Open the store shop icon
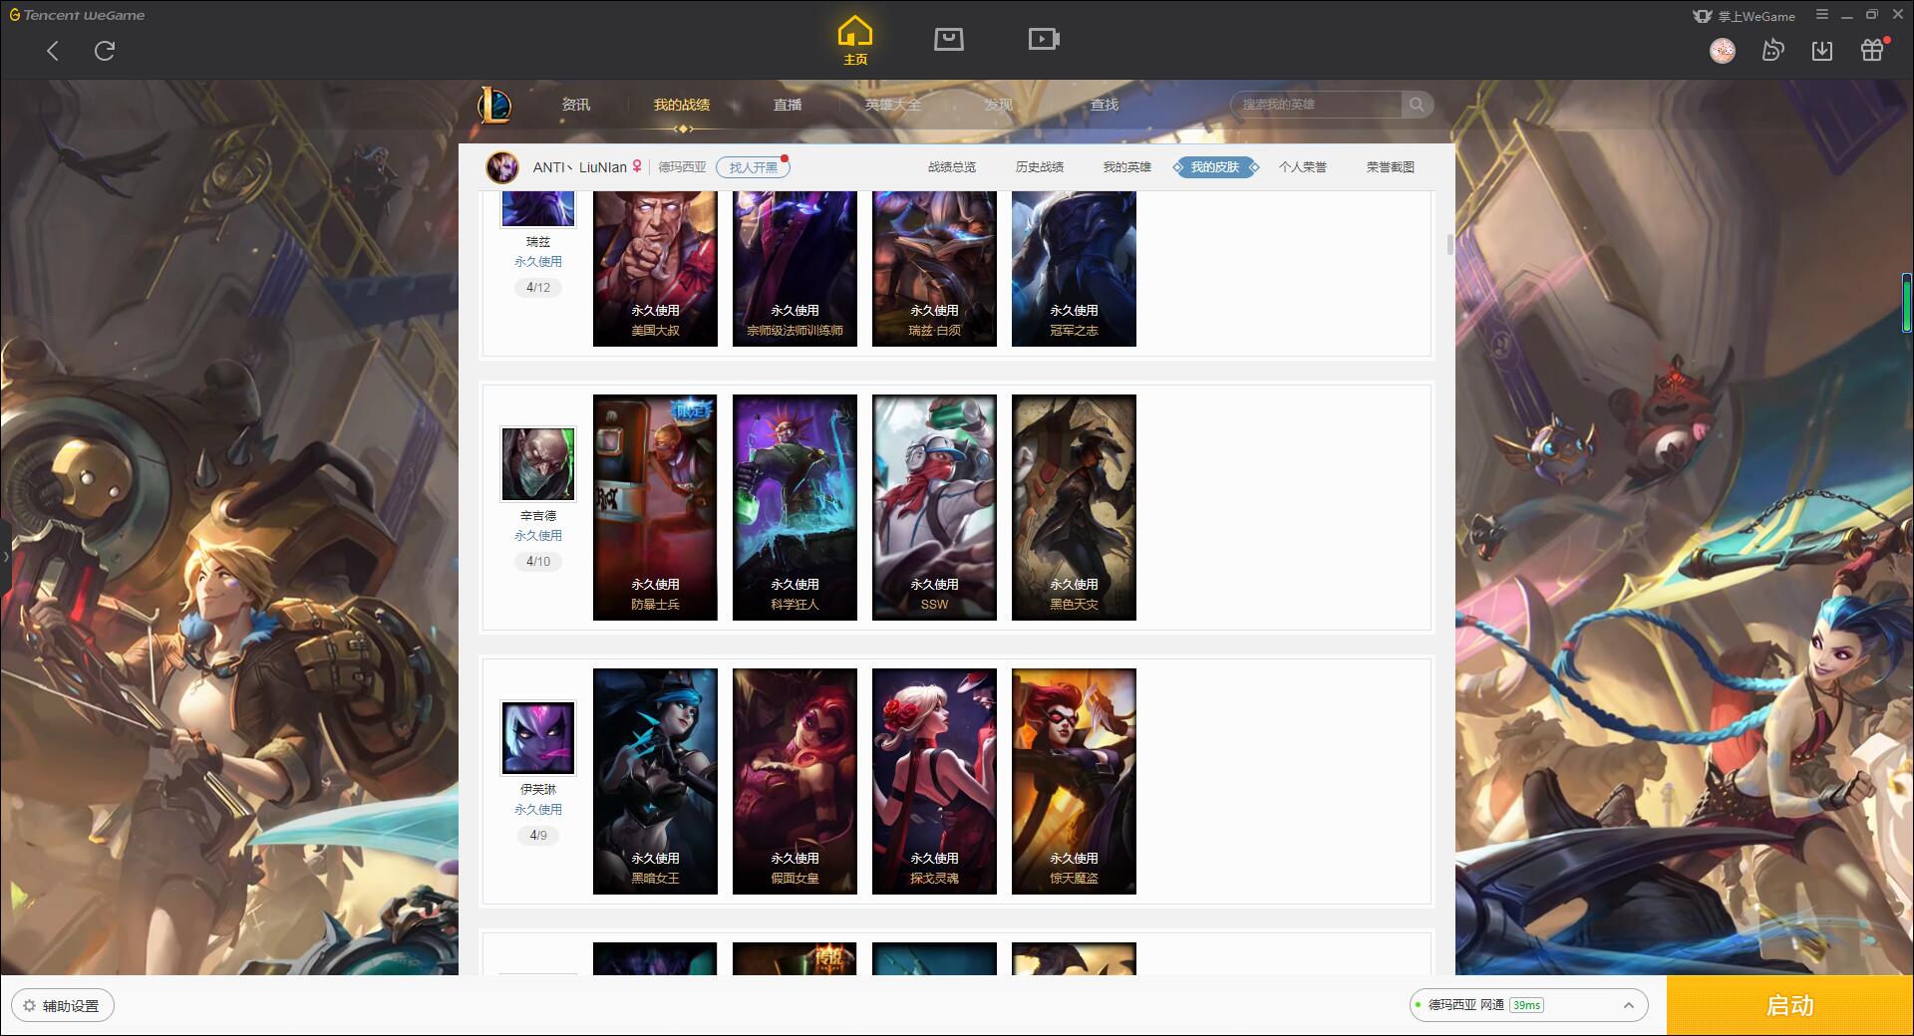Viewport: 1914px width, 1036px height. [948, 39]
